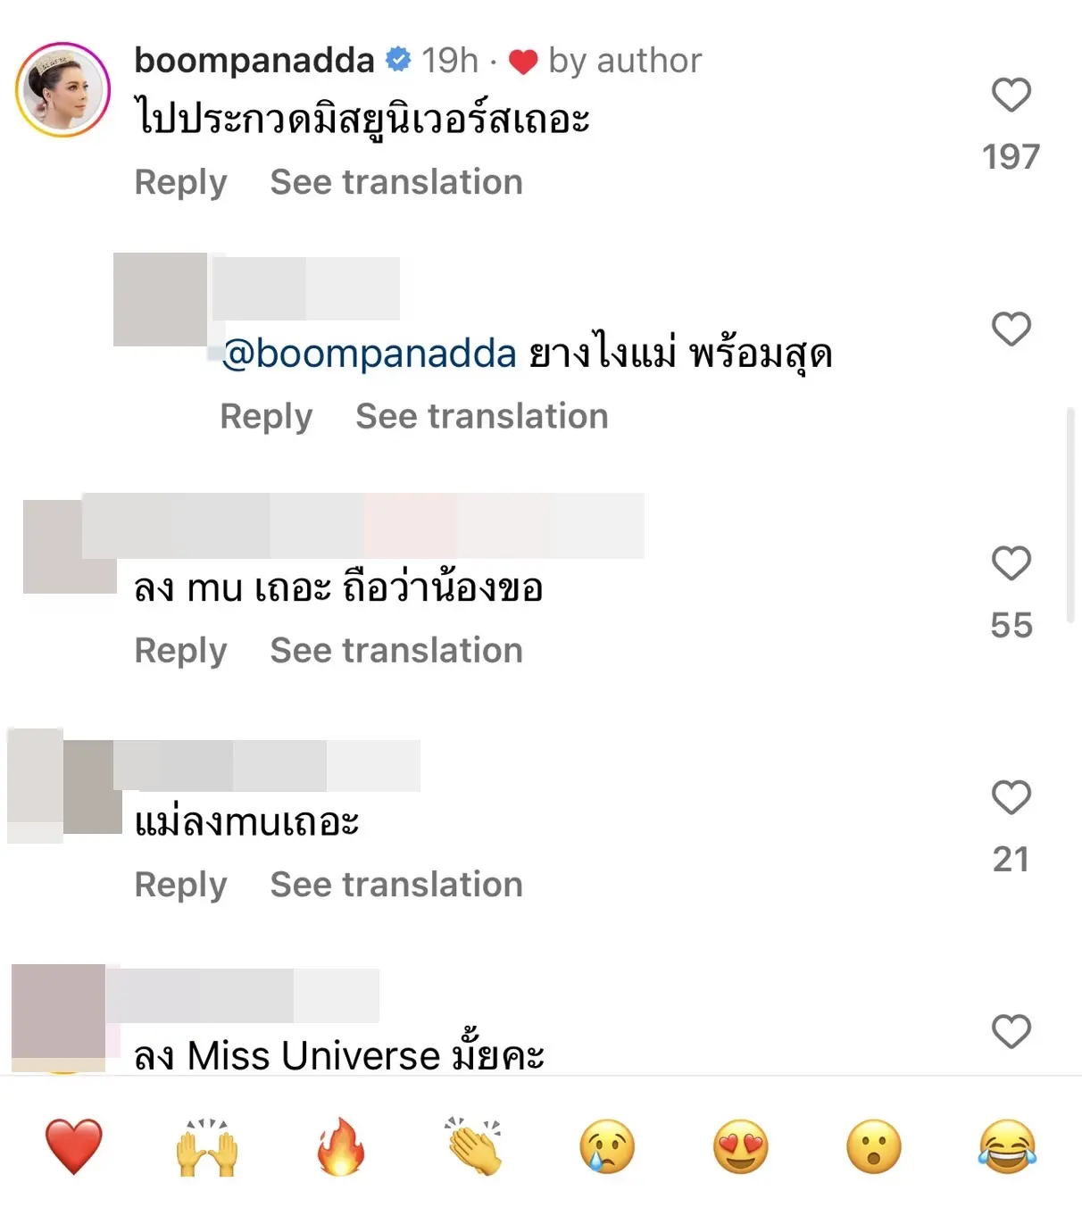
Task: Like the boompanadda comment with 197 likes
Action: tap(1011, 95)
